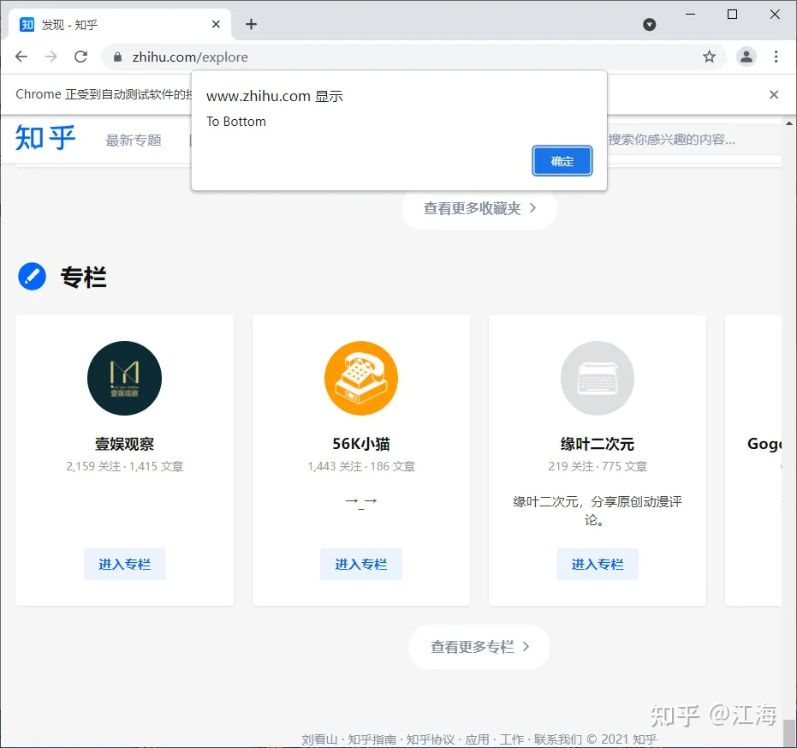Screen dimensions: 797x748
Task: Dismiss the automated test software infobar
Action: click(774, 94)
